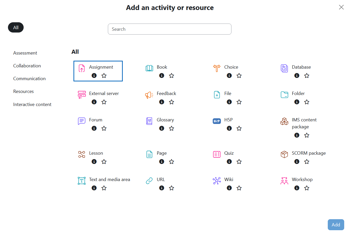Focus the Search input field

click(170, 29)
